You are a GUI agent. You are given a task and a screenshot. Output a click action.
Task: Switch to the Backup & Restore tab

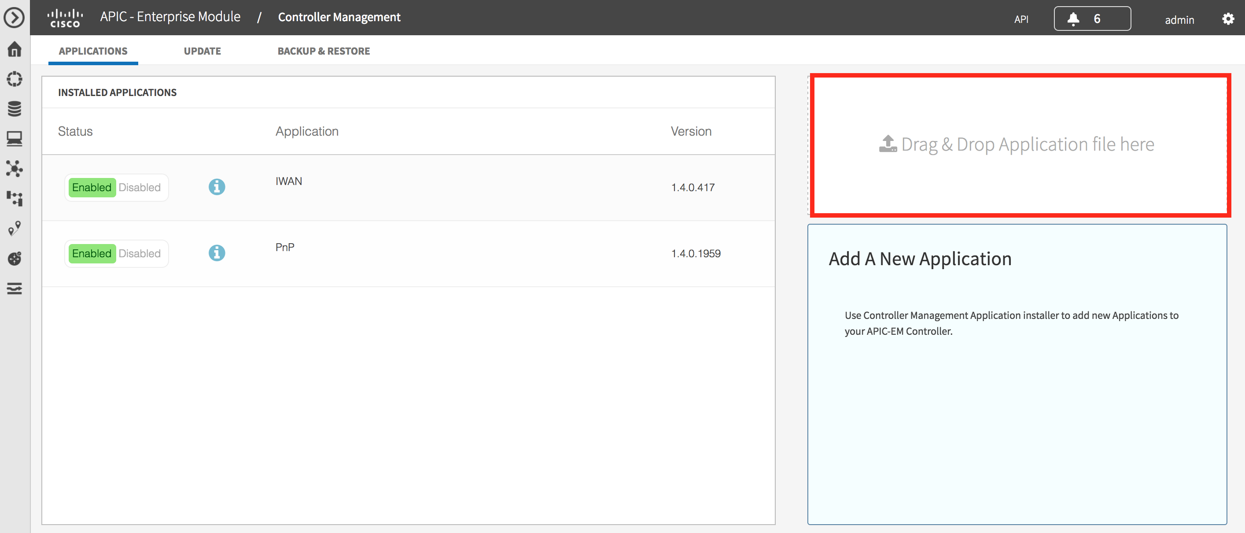(x=323, y=51)
